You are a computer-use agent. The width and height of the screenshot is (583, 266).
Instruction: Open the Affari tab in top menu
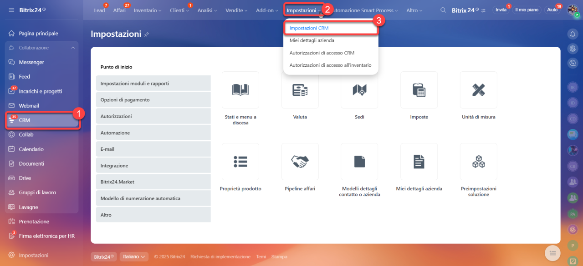tap(119, 10)
